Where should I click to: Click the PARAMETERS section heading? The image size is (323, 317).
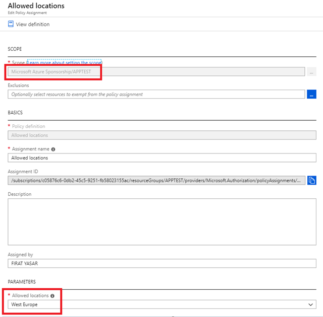[x=22, y=282]
